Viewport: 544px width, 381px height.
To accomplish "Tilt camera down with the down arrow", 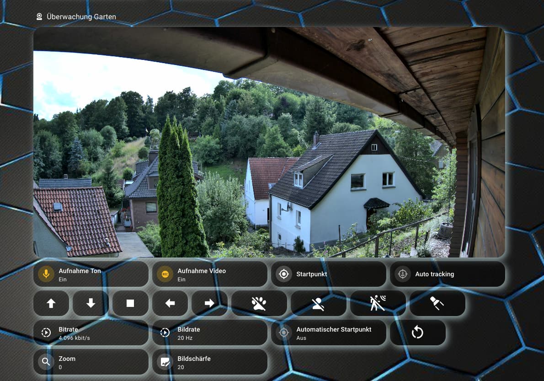I will tap(91, 303).
